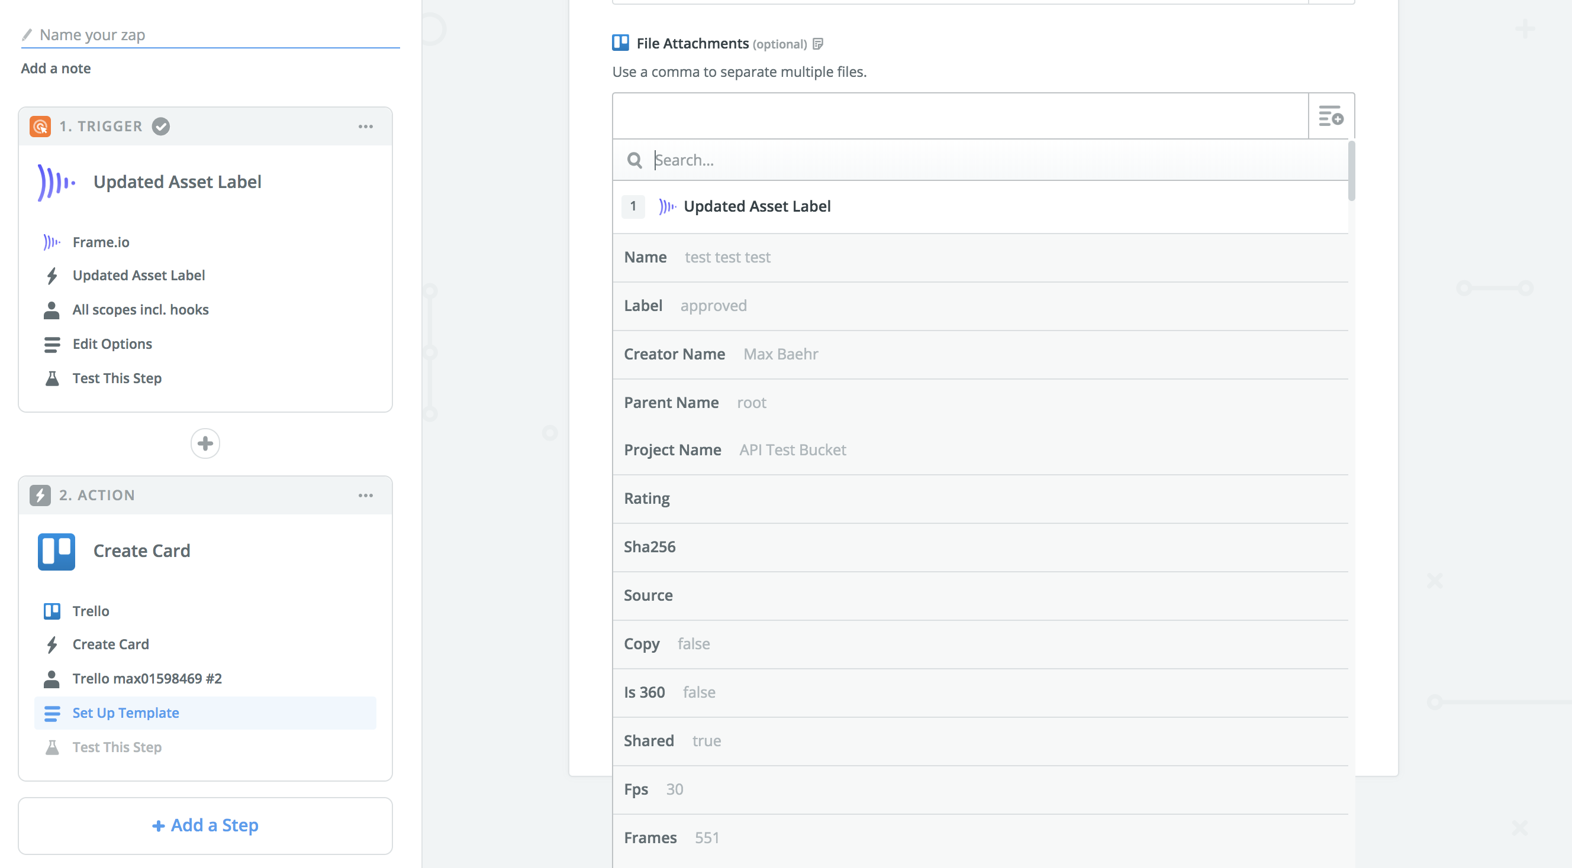Screen dimensions: 1572x868
Task: Collapse the Updated Asset Label dropdown group
Action: point(757,206)
